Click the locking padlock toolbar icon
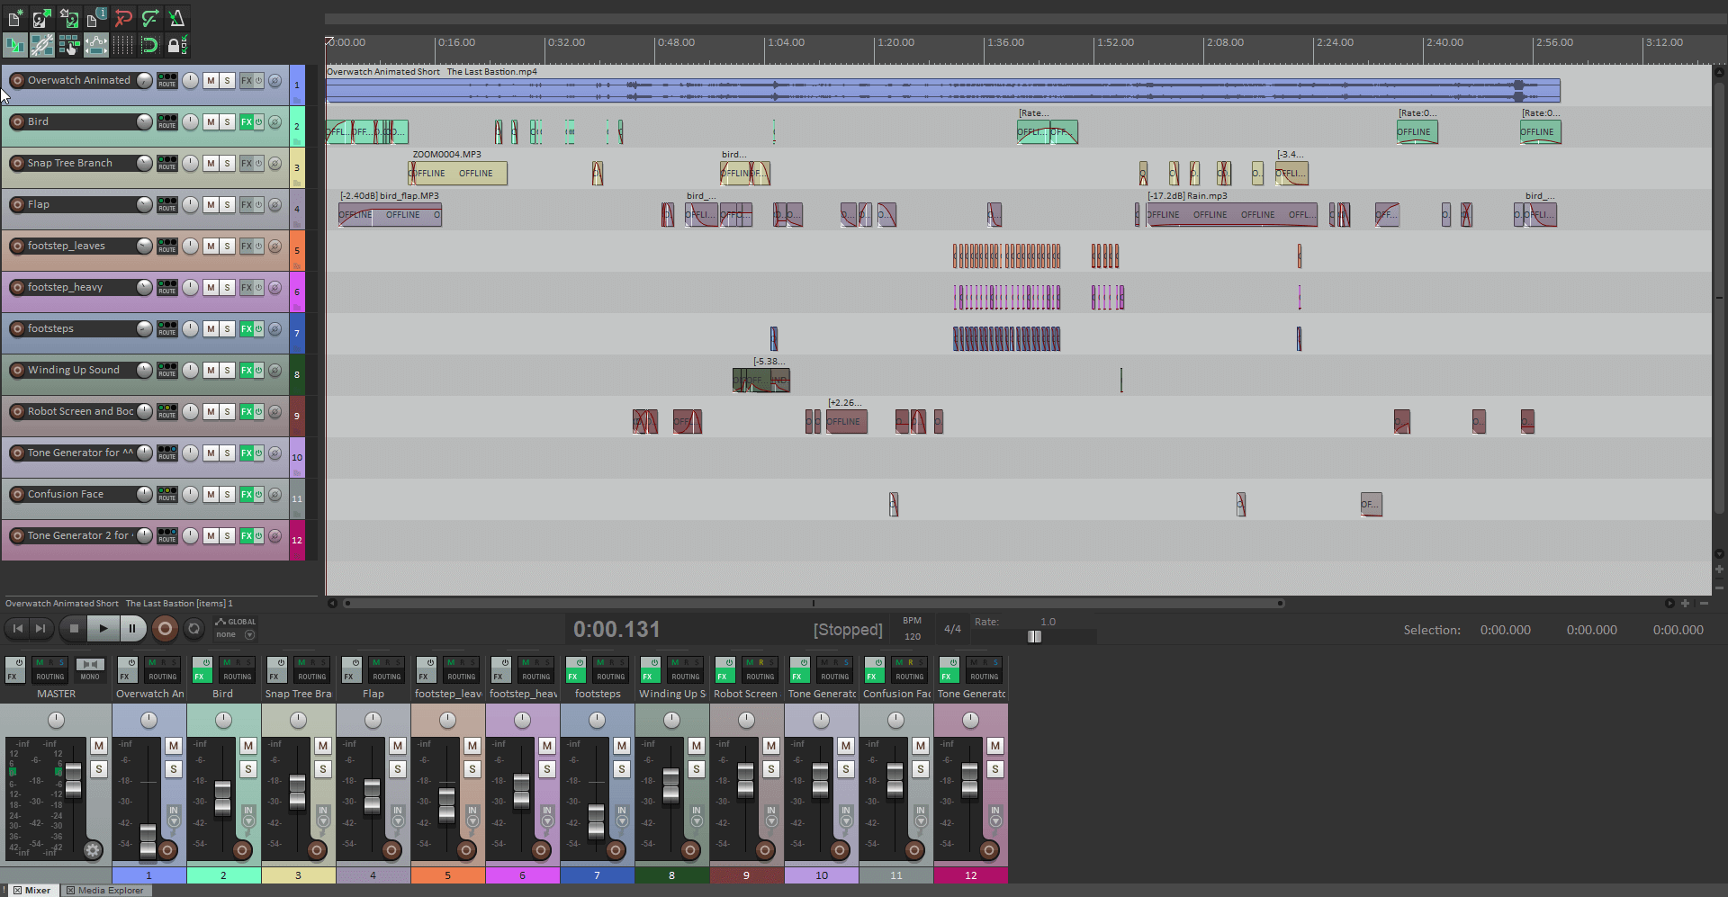This screenshot has width=1728, height=897. point(176,45)
